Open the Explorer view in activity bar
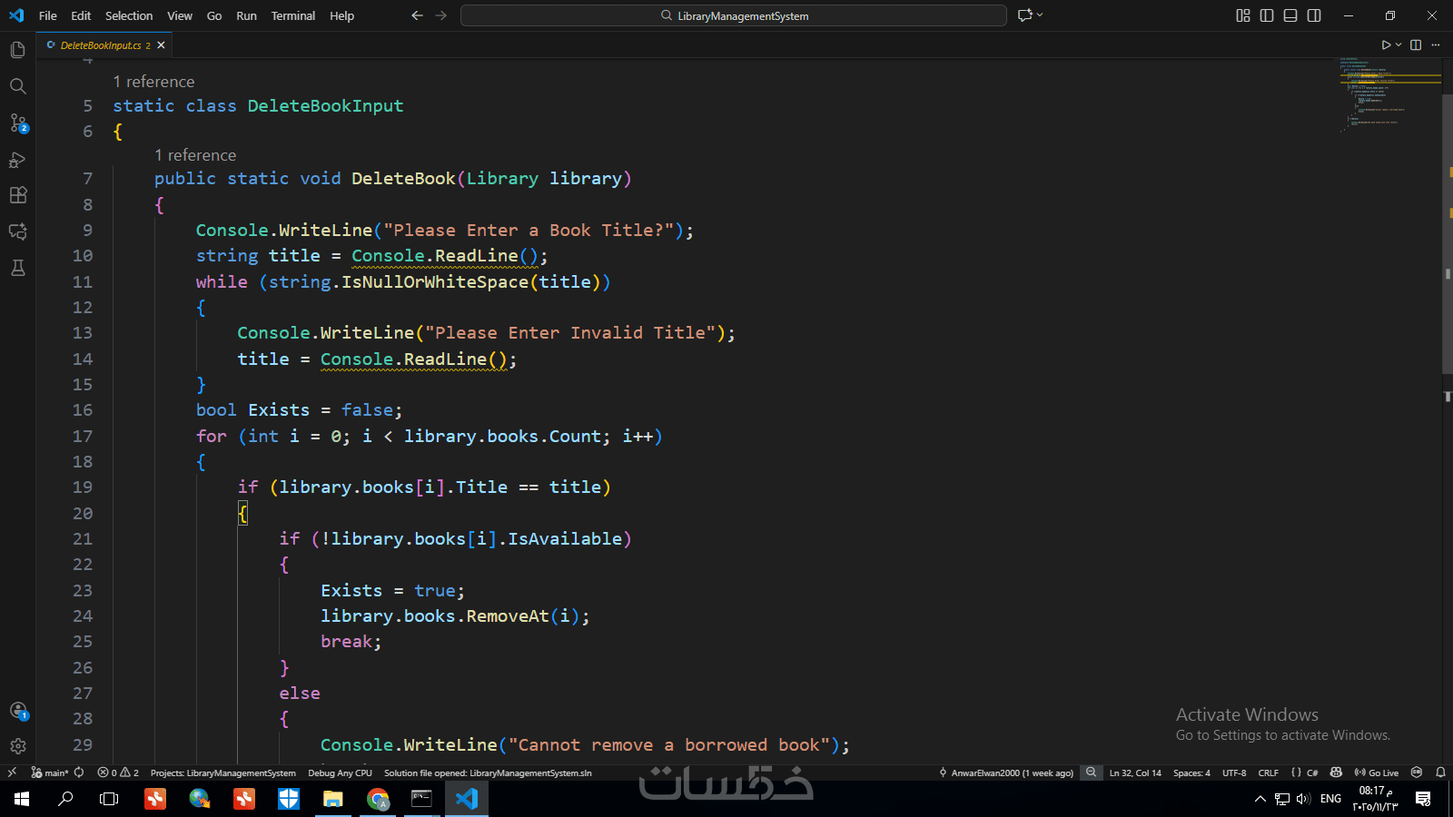This screenshot has width=1453, height=817. [x=17, y=50]
